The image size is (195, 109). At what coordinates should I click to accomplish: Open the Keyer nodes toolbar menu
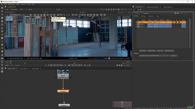[x=2, y=28]
